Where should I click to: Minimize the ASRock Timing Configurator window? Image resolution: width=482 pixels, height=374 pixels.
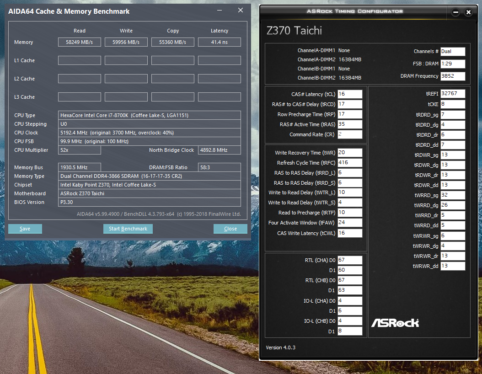pyautogui.click(x=455, y=12)
